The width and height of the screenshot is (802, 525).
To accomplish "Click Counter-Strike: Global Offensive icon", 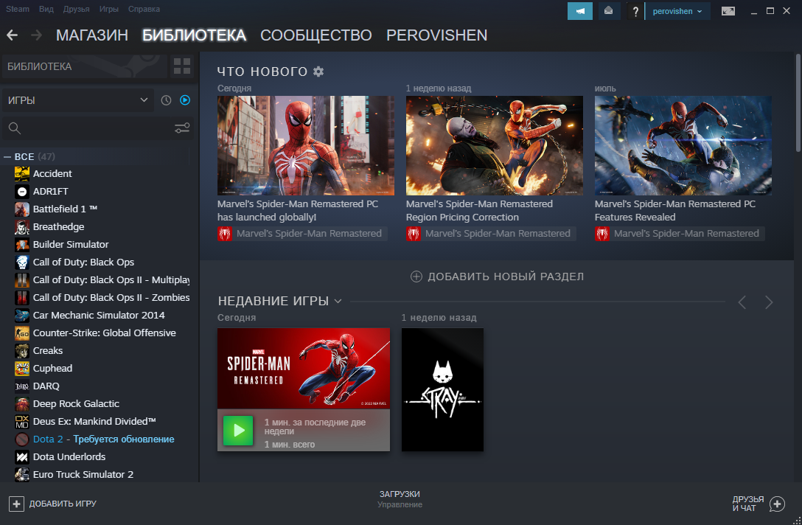I will click(22, 333).
